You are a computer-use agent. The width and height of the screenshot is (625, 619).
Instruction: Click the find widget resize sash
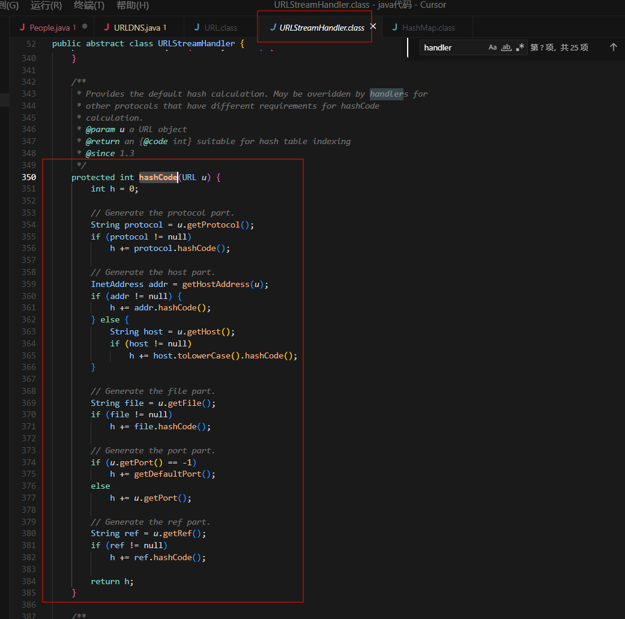point(408,47)
